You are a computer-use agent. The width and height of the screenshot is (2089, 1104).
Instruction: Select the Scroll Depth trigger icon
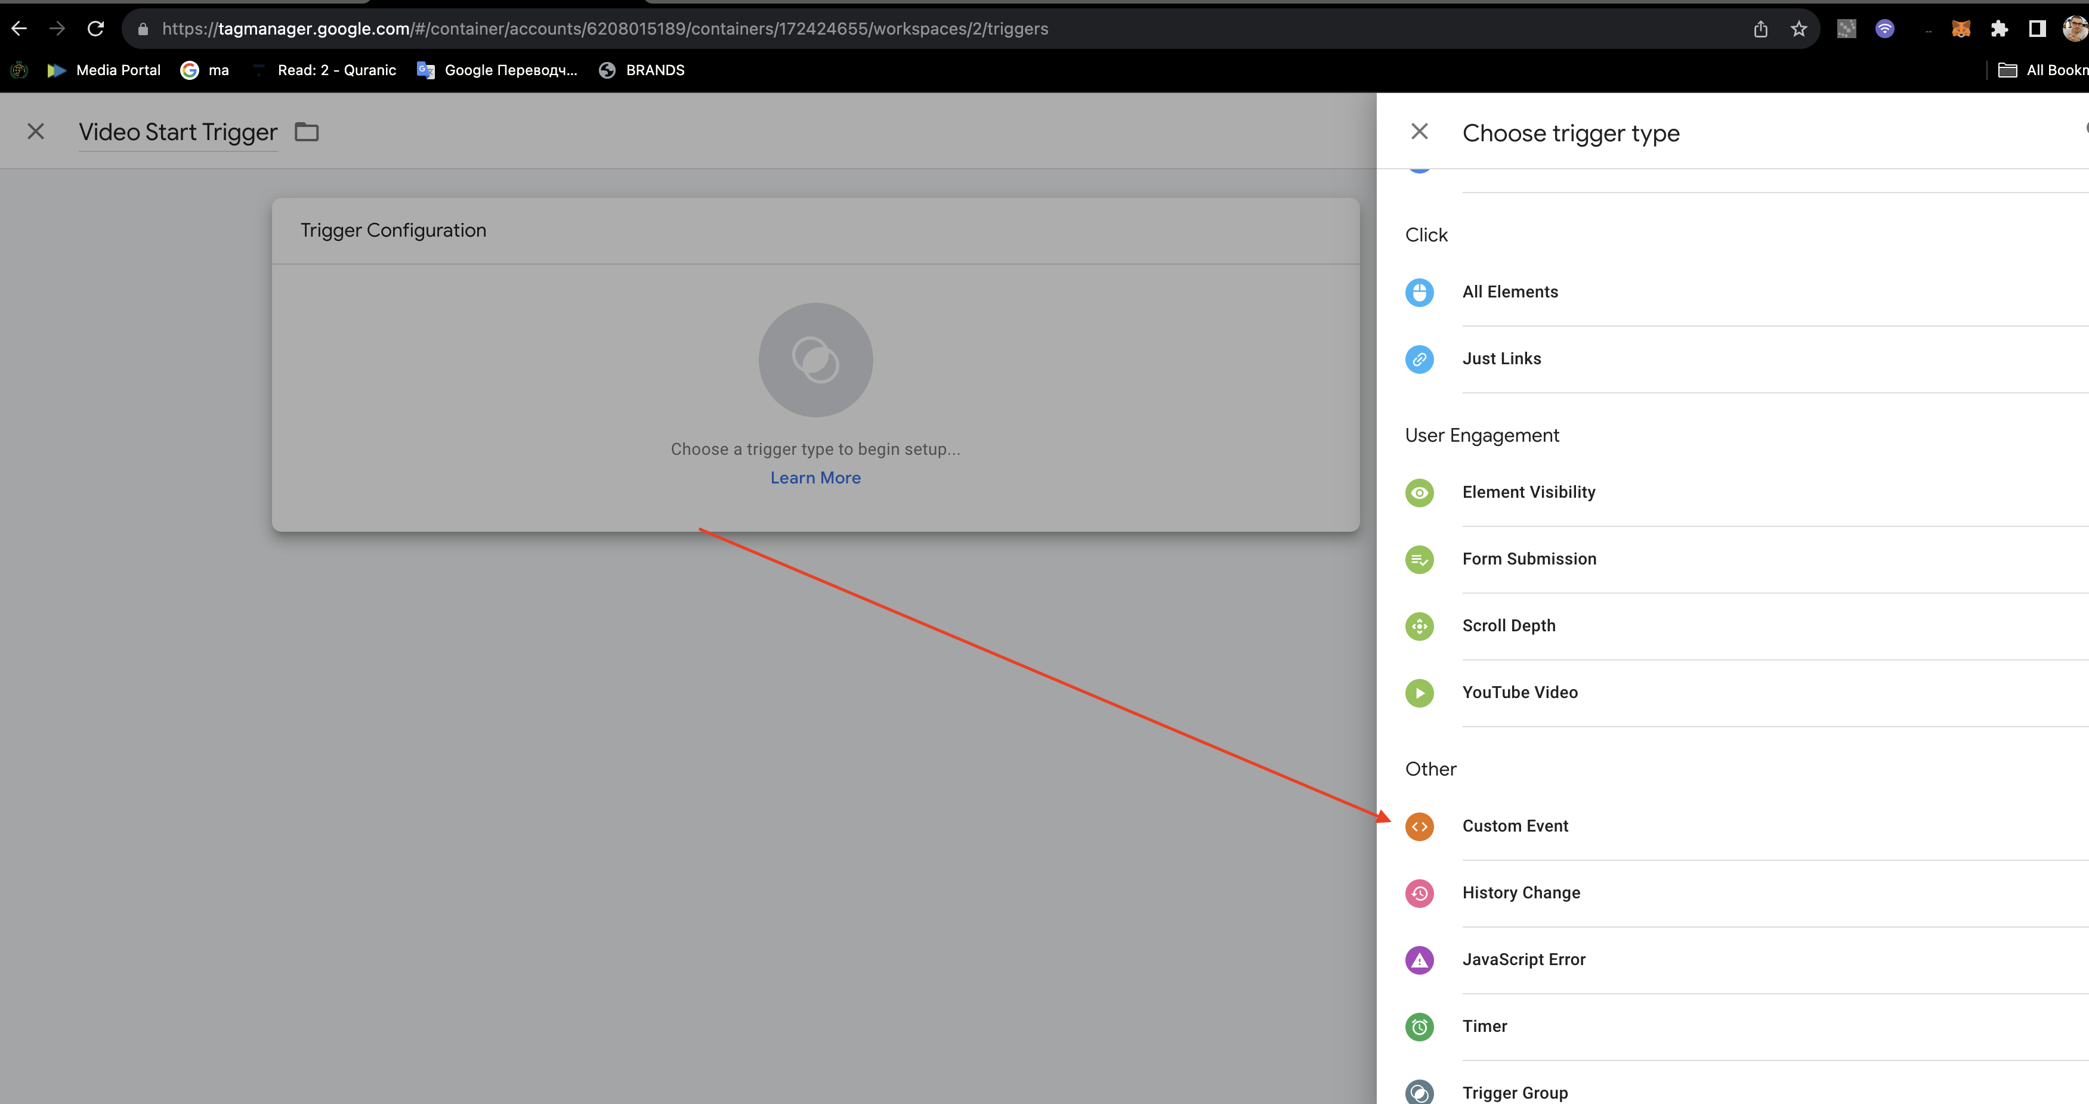pos(1419,627)
